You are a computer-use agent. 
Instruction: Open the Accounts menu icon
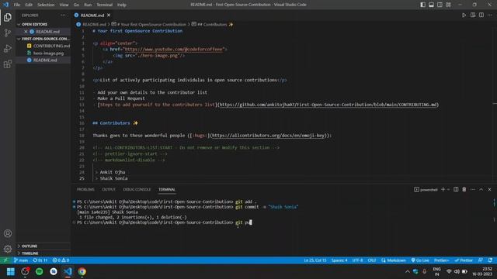(x=8, y=233)
